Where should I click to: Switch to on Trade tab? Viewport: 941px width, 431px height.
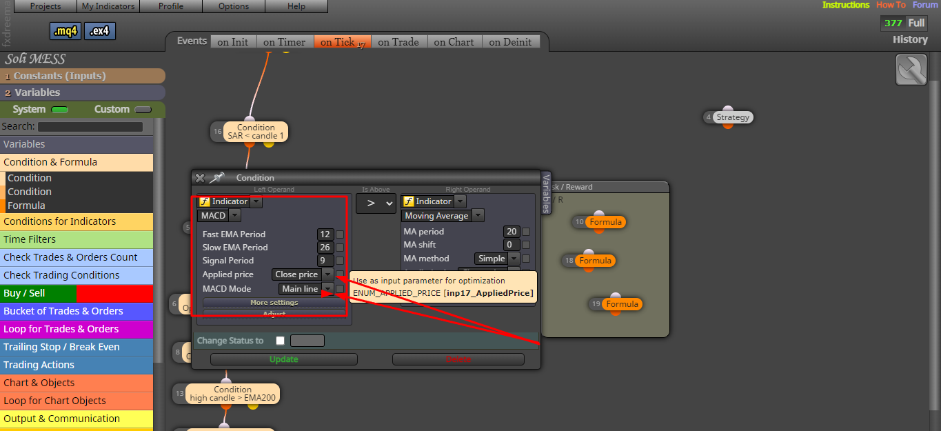tap(398, 42)
